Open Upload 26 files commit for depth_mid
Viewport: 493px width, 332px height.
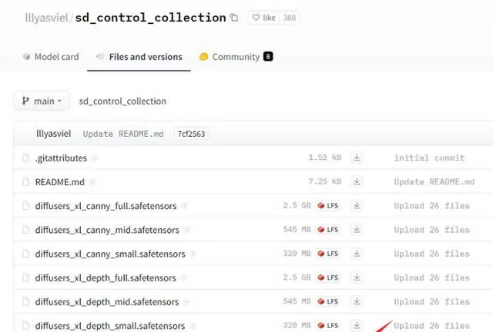coord(431,301)
